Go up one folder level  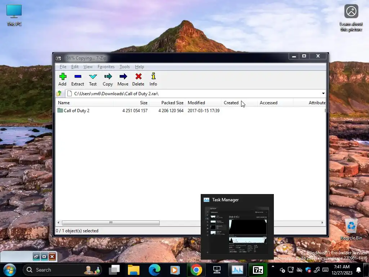point(59,93)
